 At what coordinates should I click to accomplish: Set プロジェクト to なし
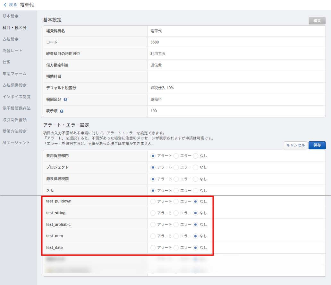coord(195,167)
